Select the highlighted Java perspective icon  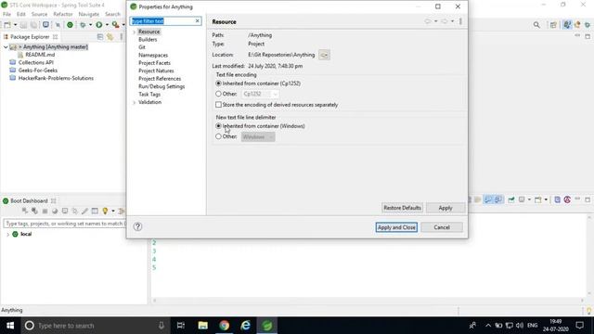click(x=567, y=25)
